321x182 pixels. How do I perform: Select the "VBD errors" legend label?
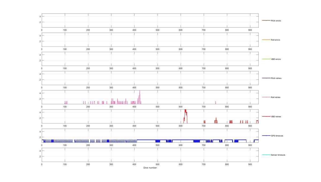276,59
